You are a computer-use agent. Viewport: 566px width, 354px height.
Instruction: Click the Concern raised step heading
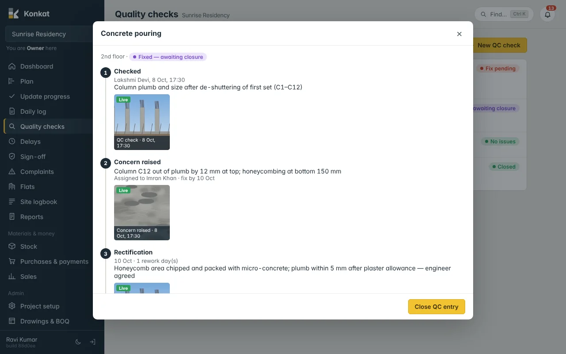click(138, 162)
